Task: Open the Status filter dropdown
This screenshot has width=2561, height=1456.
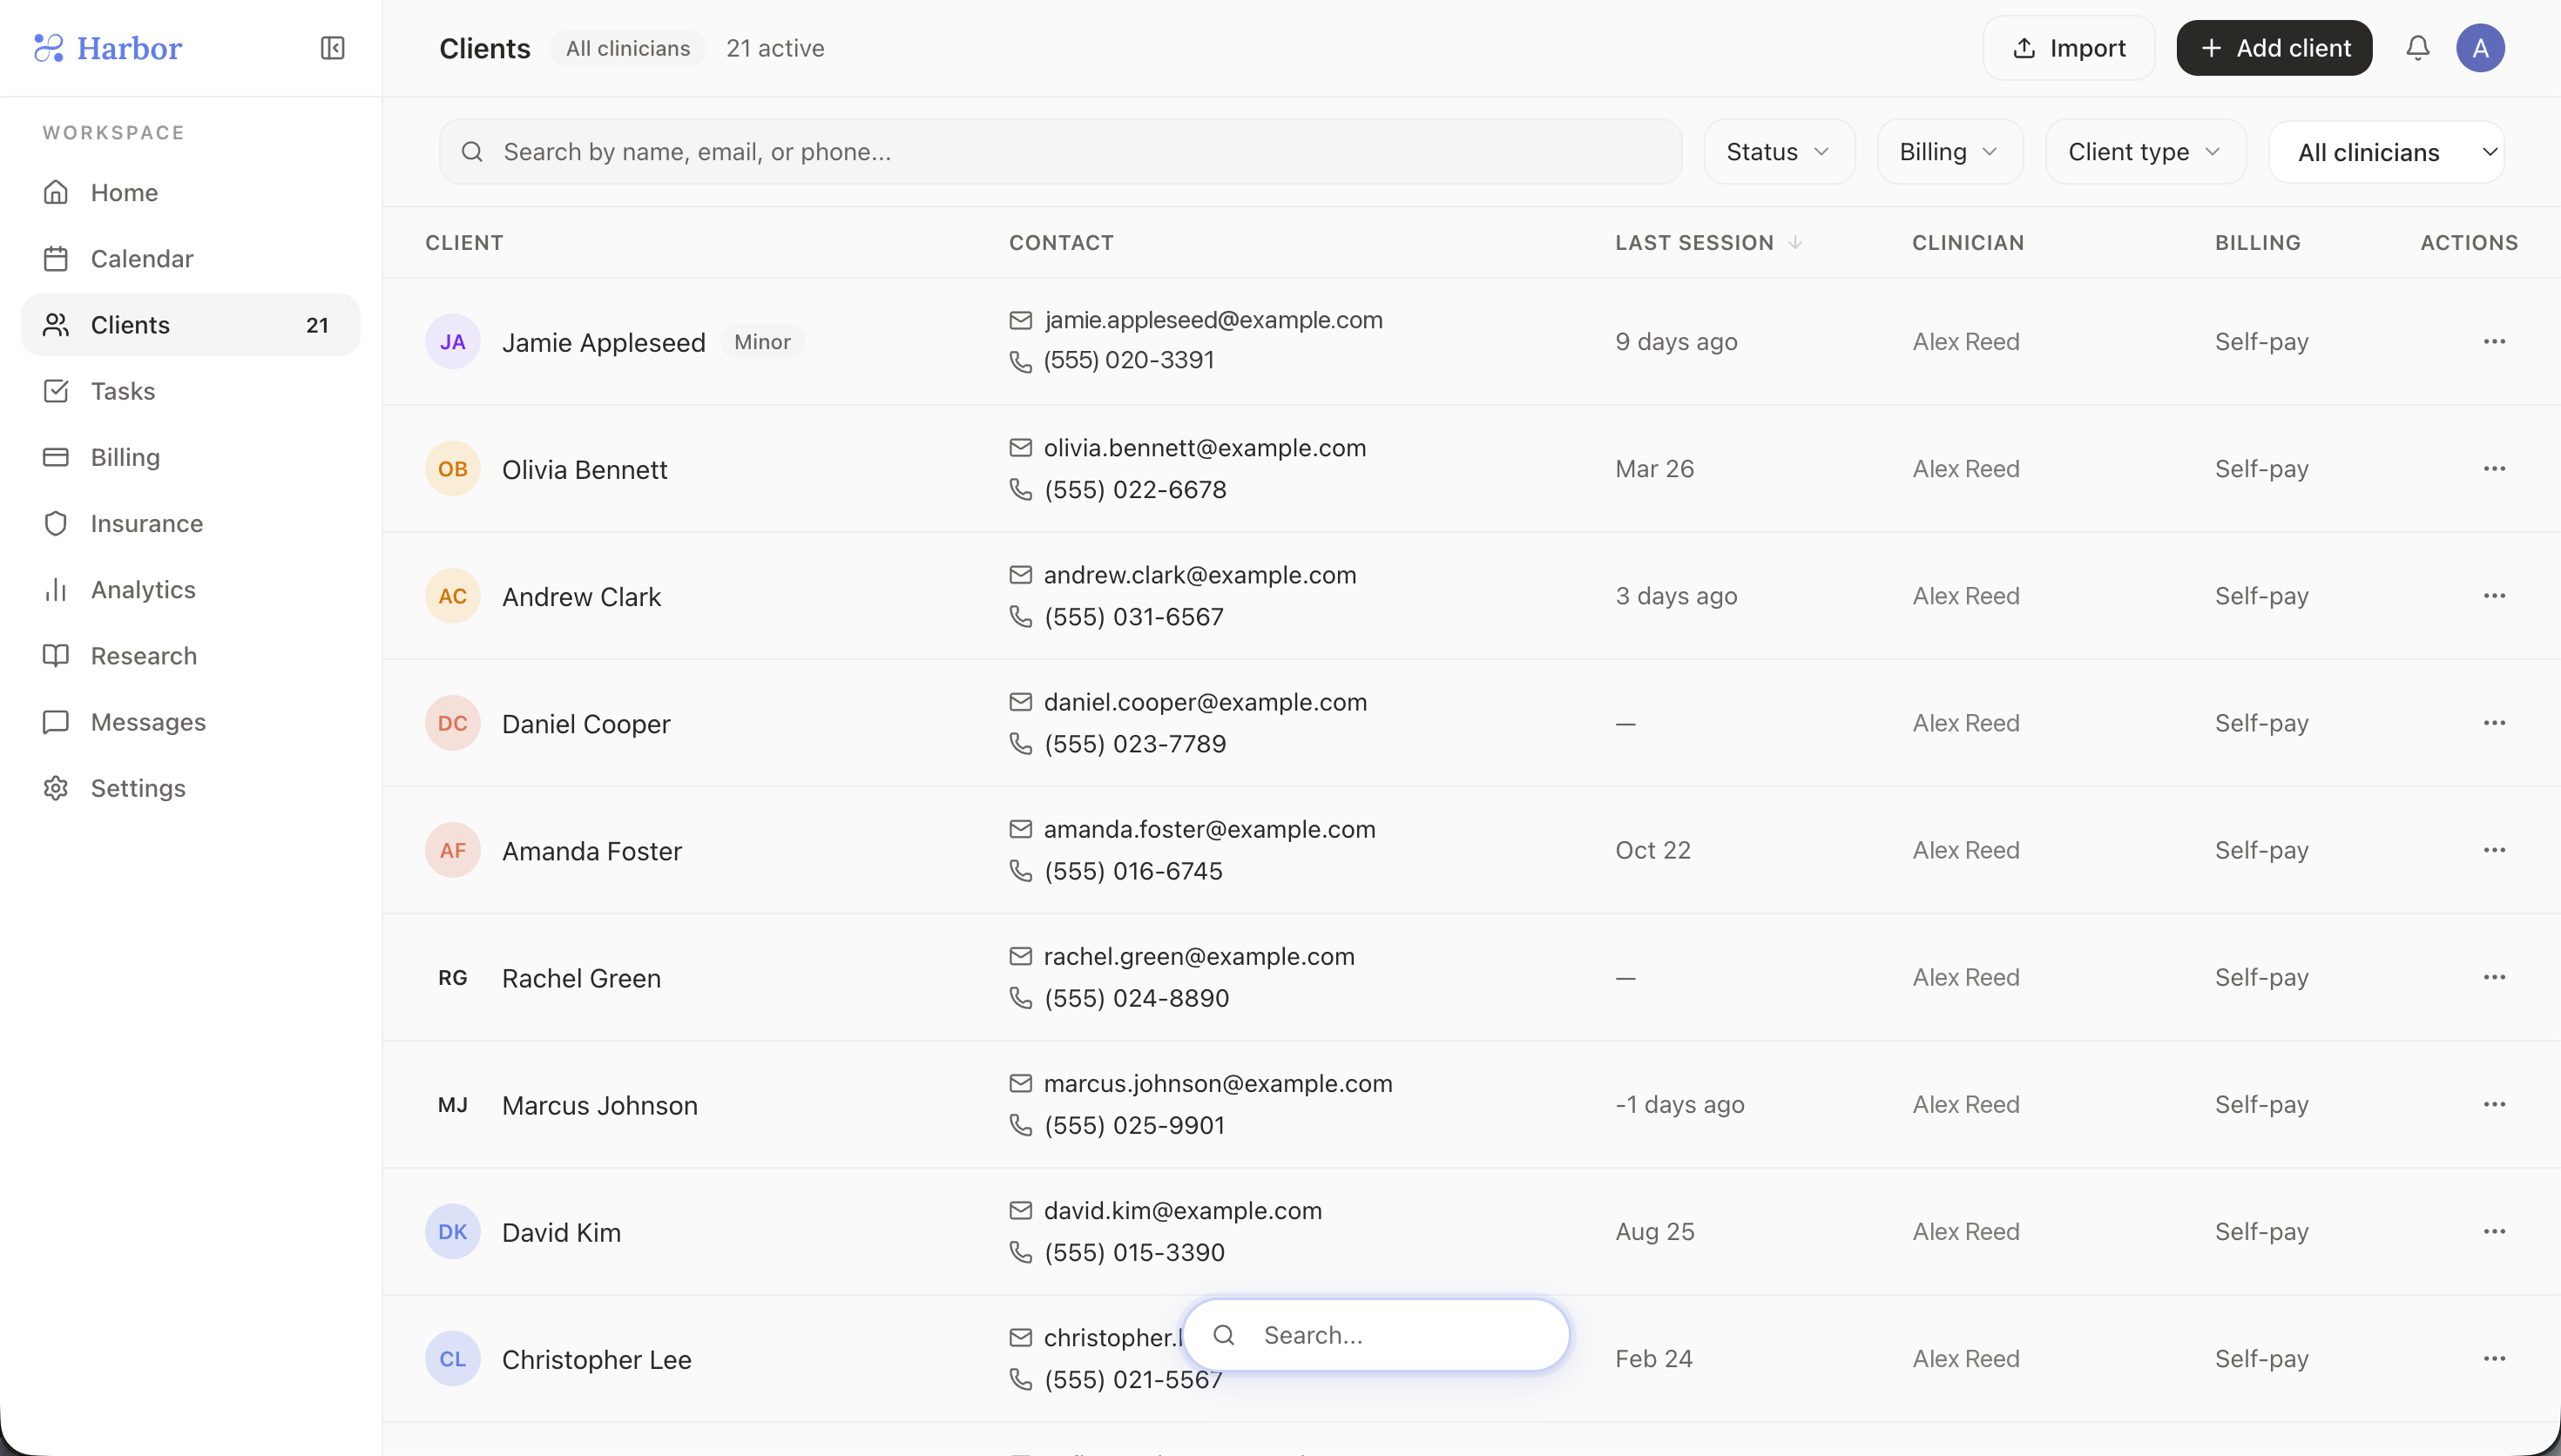Action: [x=1779, y=152]
